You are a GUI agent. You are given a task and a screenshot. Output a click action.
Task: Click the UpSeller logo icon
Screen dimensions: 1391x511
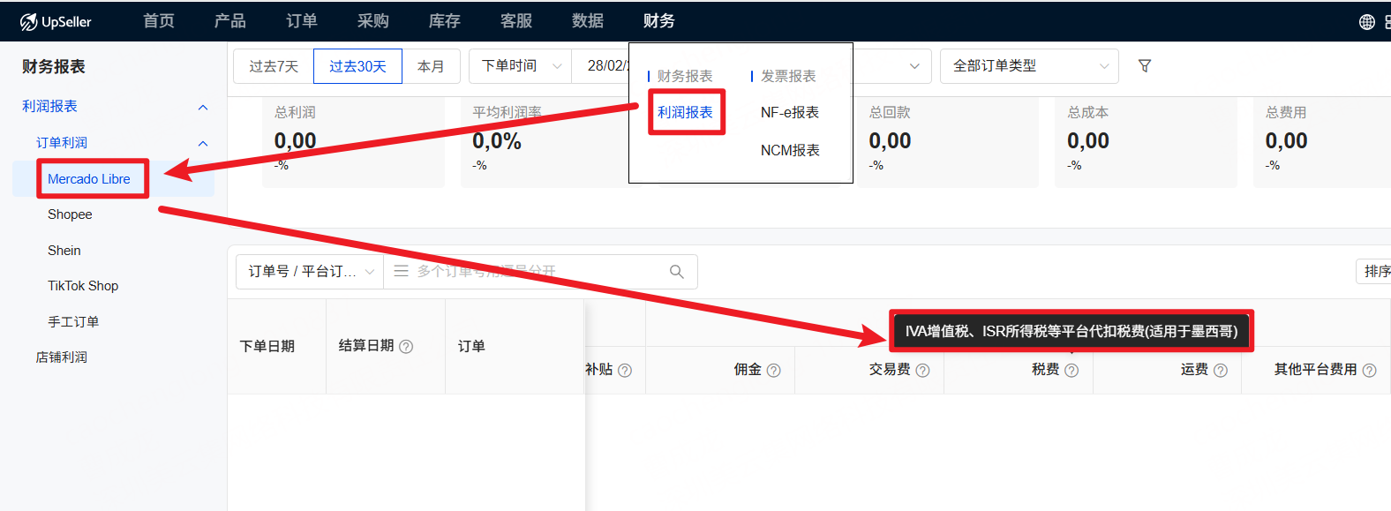(28, 22)
